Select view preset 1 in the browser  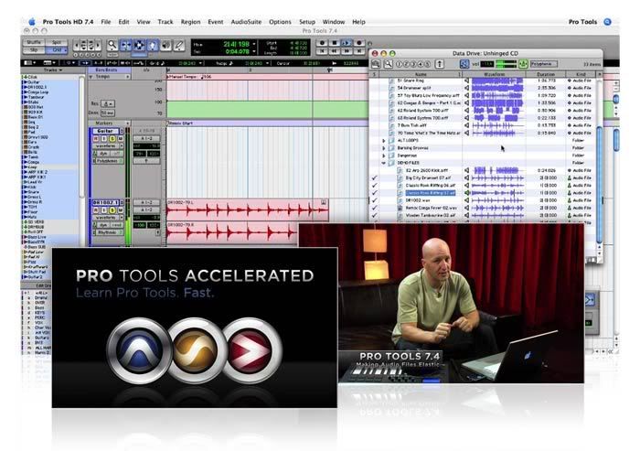[x=400, y=64]
